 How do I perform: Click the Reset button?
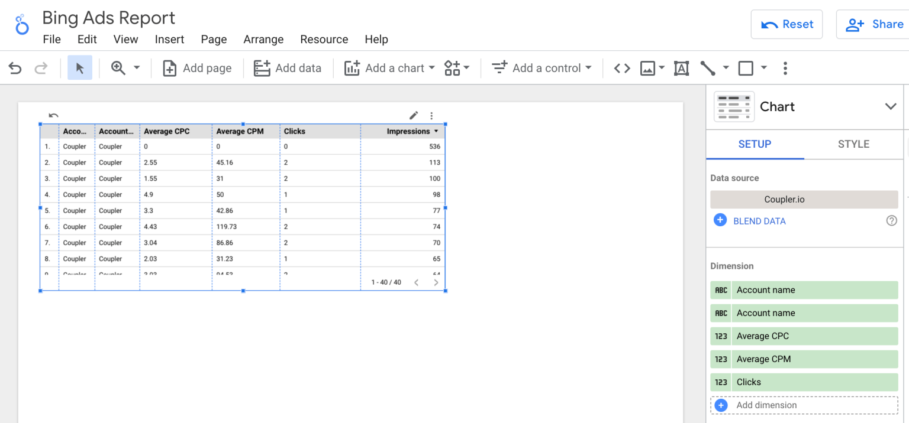[786, 24]
